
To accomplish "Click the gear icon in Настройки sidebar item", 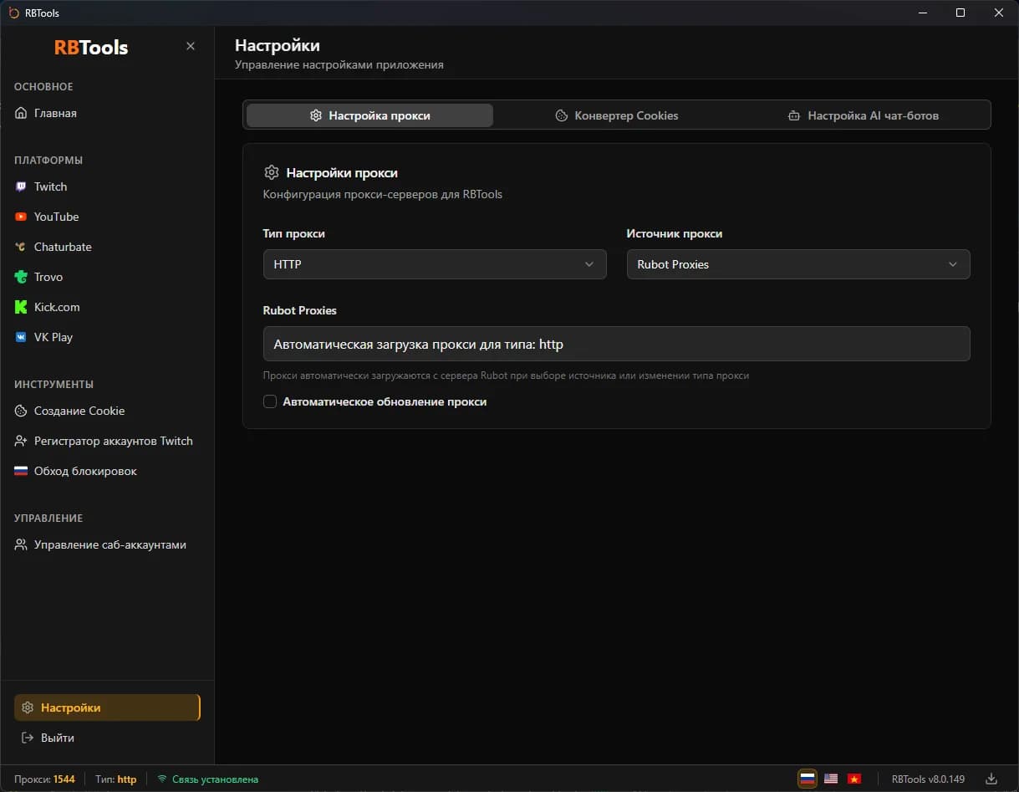I will pyautogui.click(x=28, y=708).
